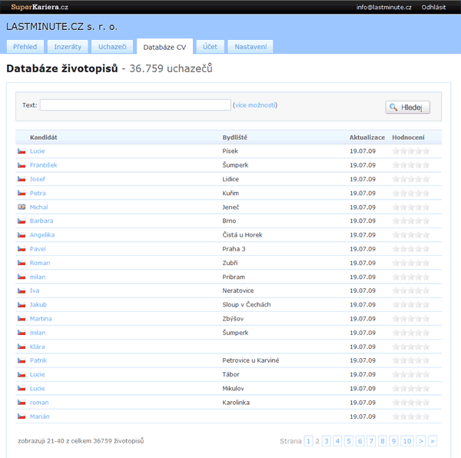Viewport: 461px width, 458px height.
Task: Click the Čistá u Horek cell
Action: pyautogui.click(x=242, y=235)
